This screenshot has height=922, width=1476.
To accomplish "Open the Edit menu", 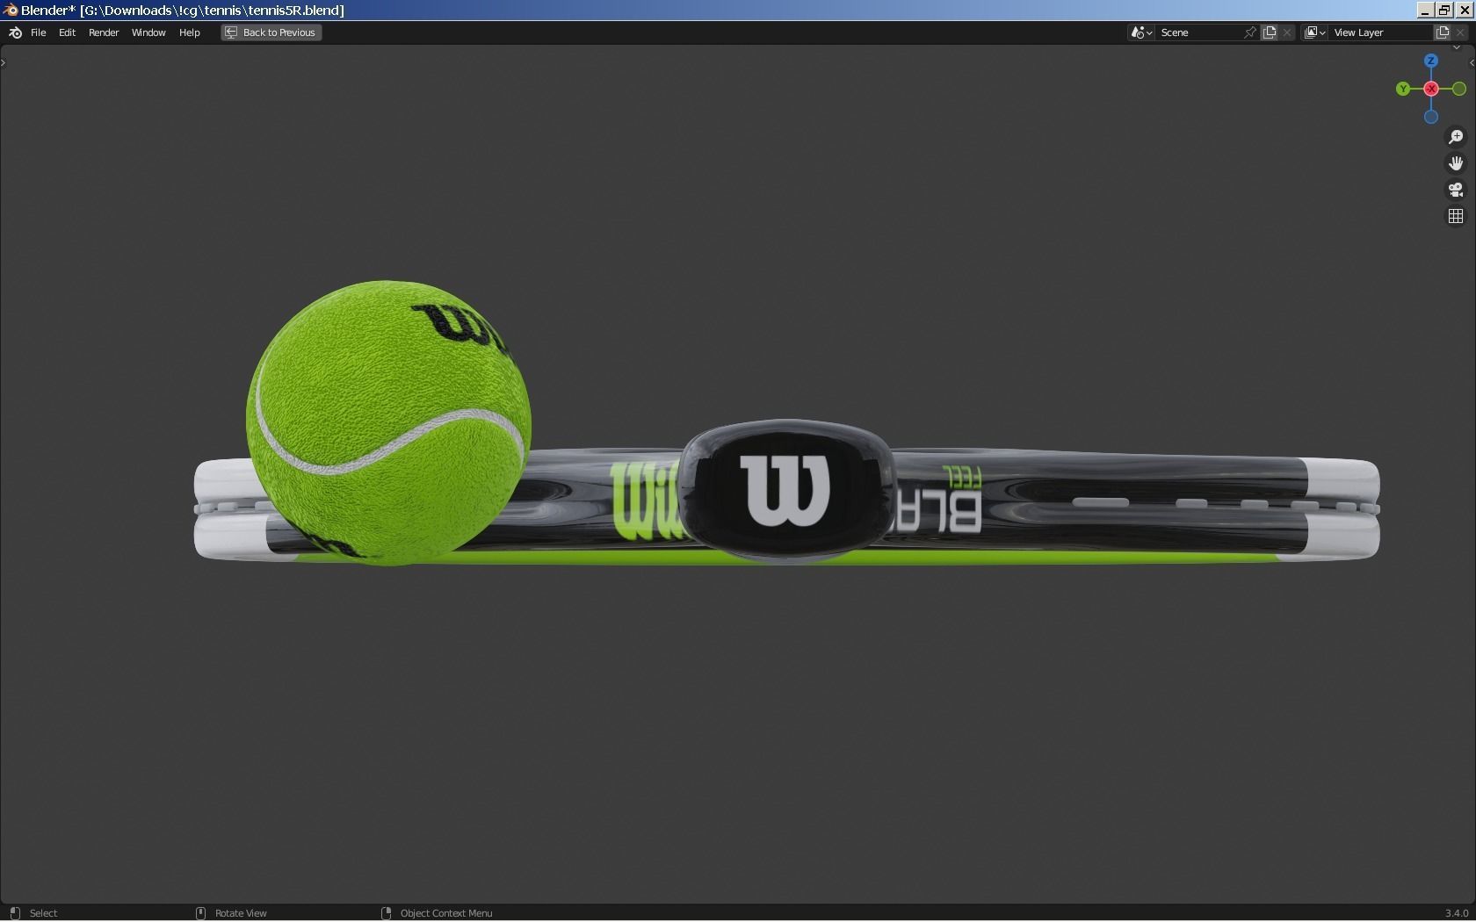I will [67, 32].
